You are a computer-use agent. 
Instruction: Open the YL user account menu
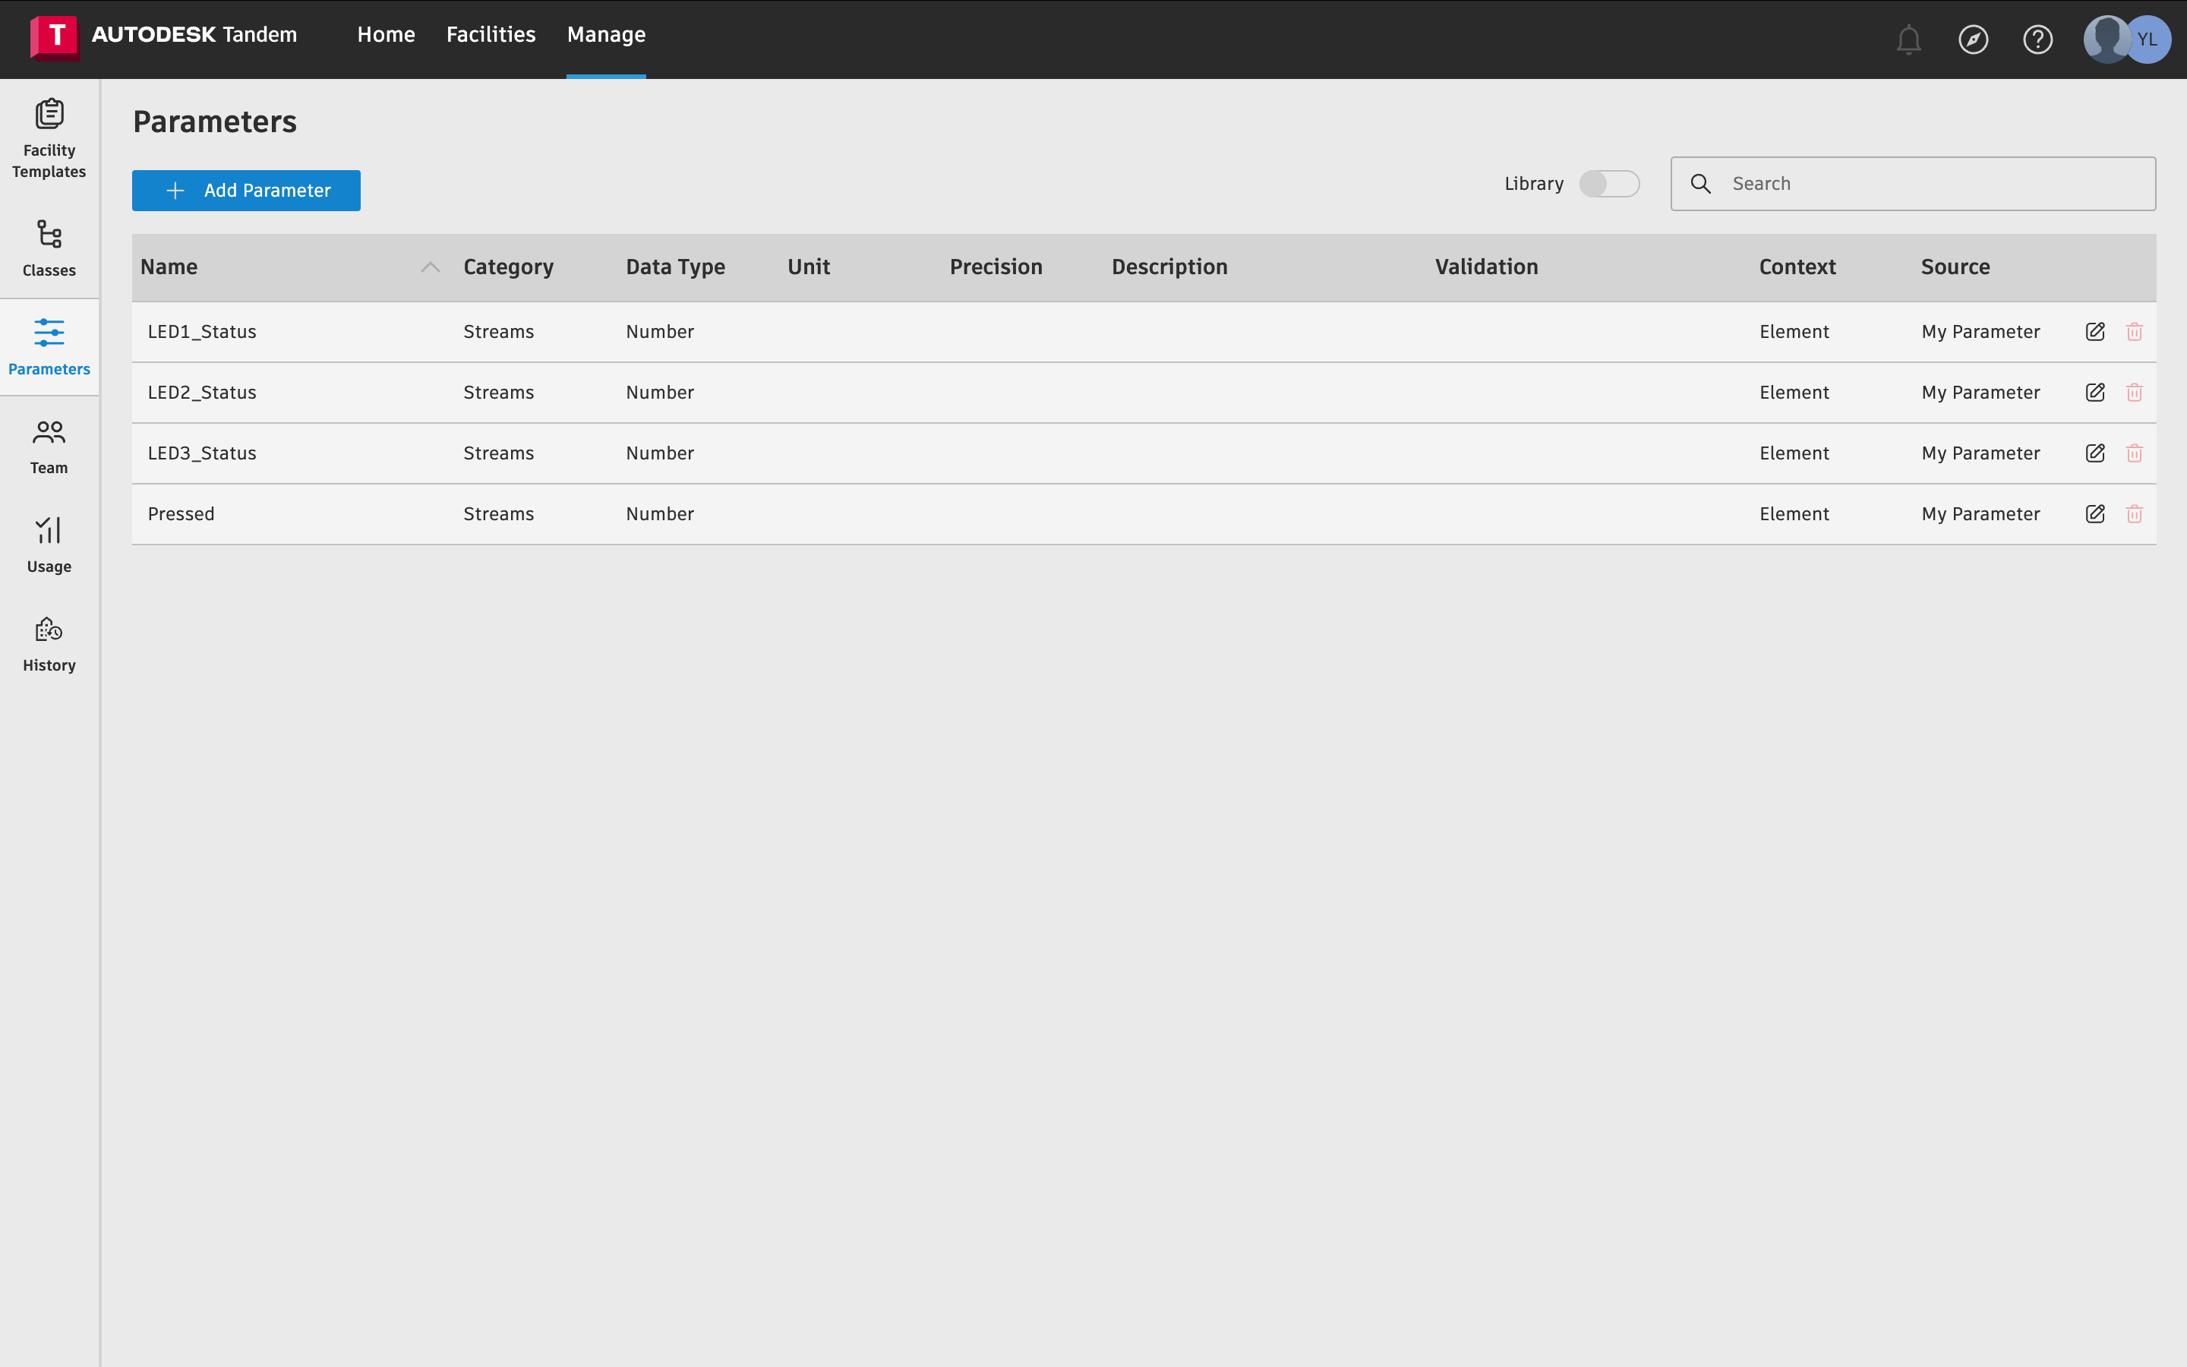tap(2148, 39)
